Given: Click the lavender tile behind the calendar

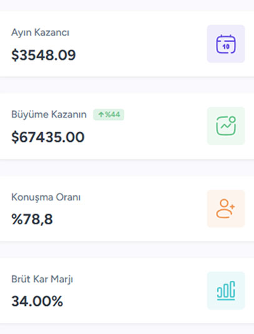Looking at the screenshot, I should tap(226, 44).
